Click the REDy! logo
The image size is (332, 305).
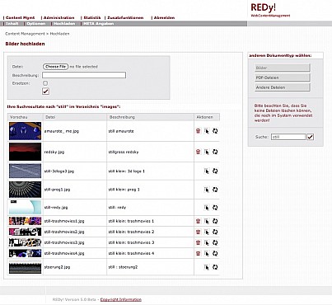264,7
